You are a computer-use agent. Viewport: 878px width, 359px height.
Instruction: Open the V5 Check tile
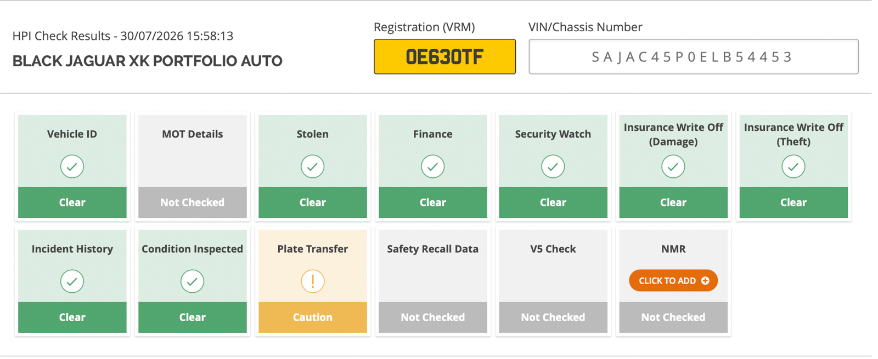553,281
